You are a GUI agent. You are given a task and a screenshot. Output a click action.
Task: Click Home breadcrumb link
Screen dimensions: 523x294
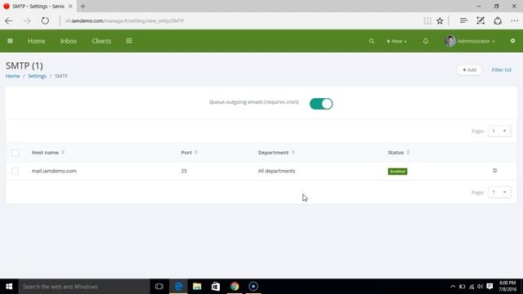(x=13, y=76)
